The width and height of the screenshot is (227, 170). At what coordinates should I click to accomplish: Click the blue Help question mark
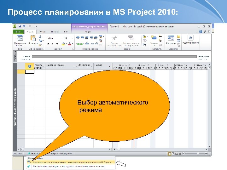tap(201, 31)
